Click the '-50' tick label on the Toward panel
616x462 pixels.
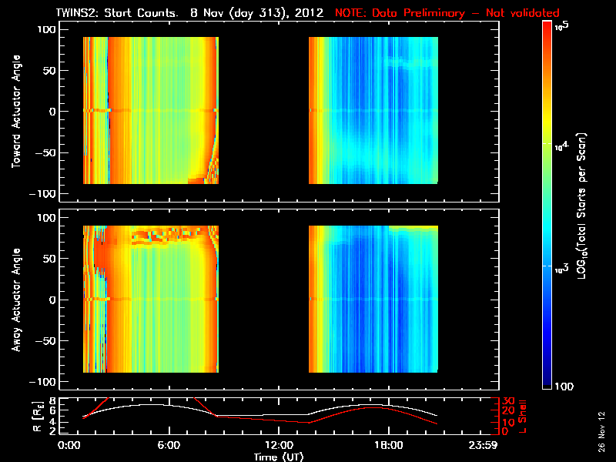[45, 152]
